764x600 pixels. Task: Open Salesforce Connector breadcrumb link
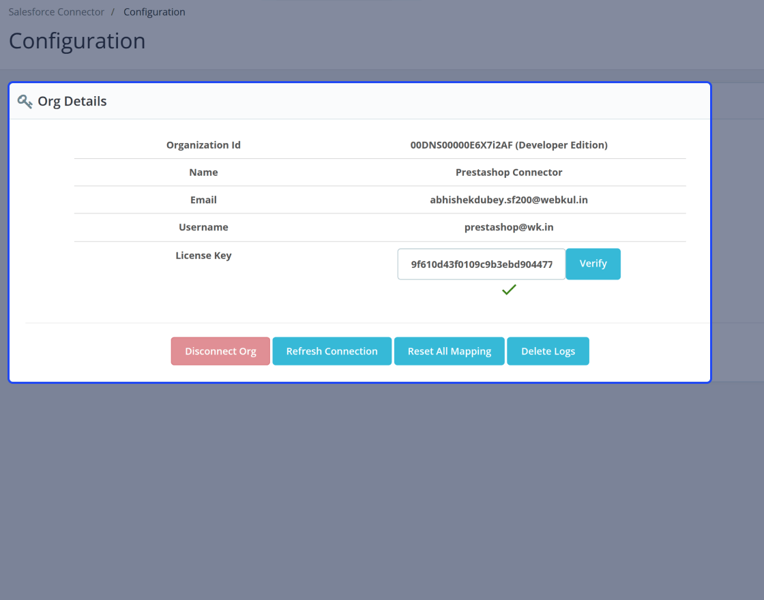57,12
